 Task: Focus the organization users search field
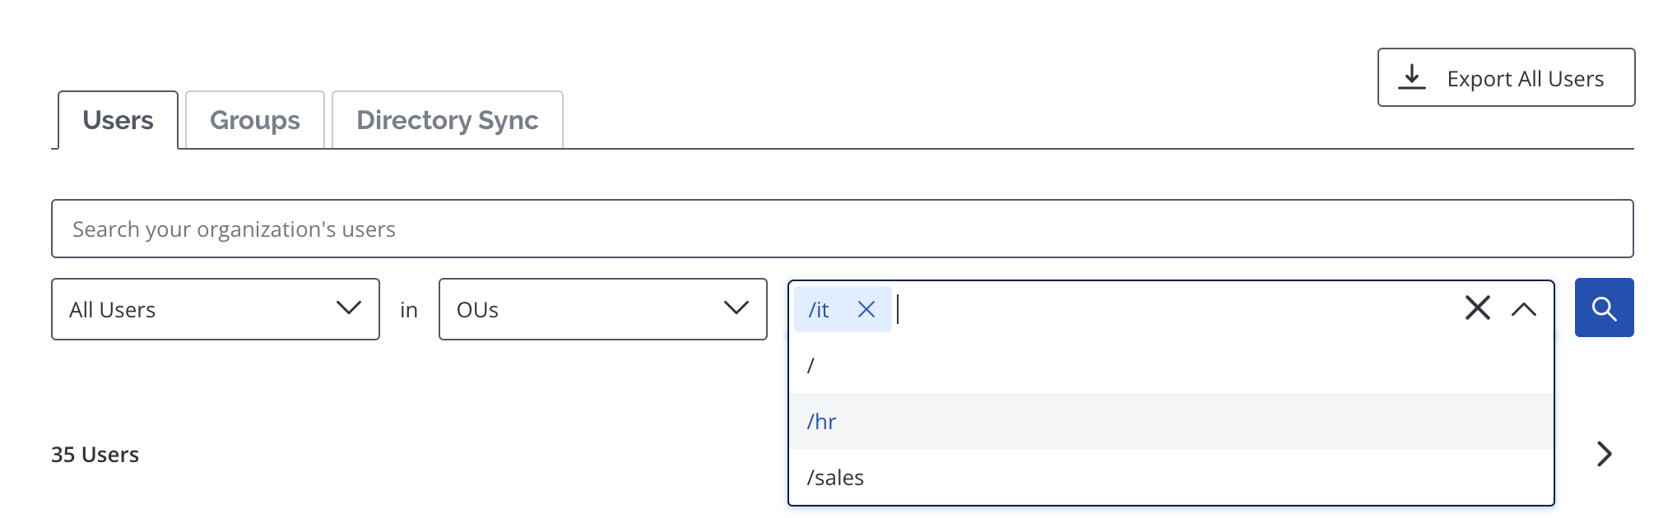tap(842, 229)
